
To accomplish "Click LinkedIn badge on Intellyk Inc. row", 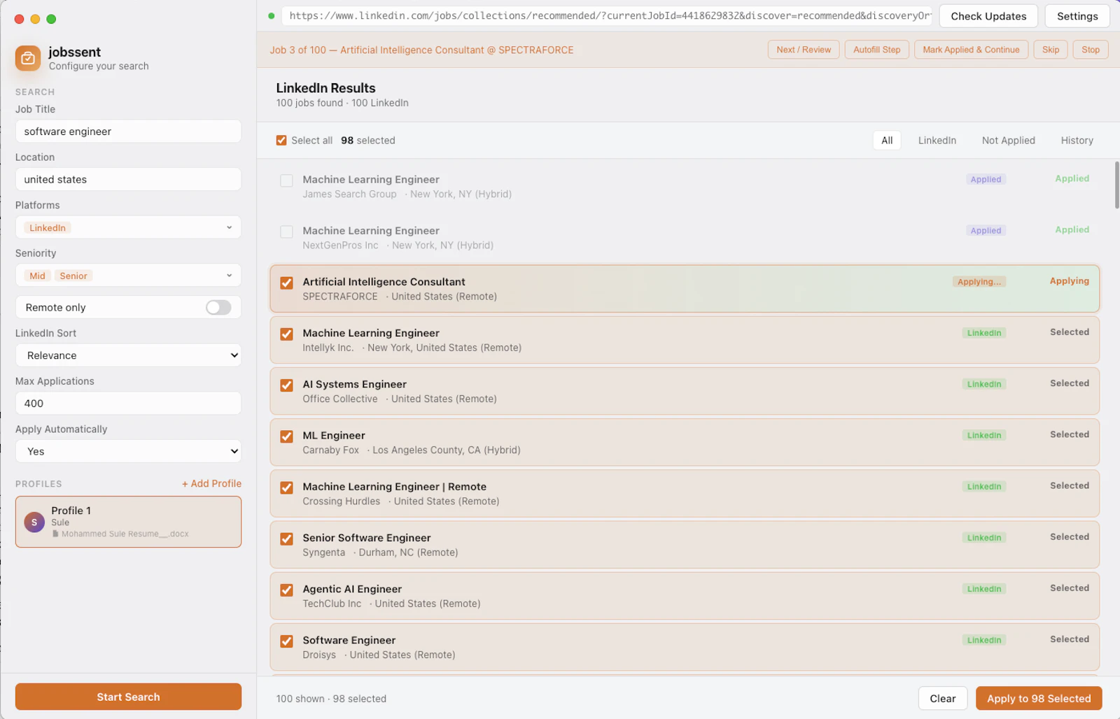I will (x=983, y=333).
